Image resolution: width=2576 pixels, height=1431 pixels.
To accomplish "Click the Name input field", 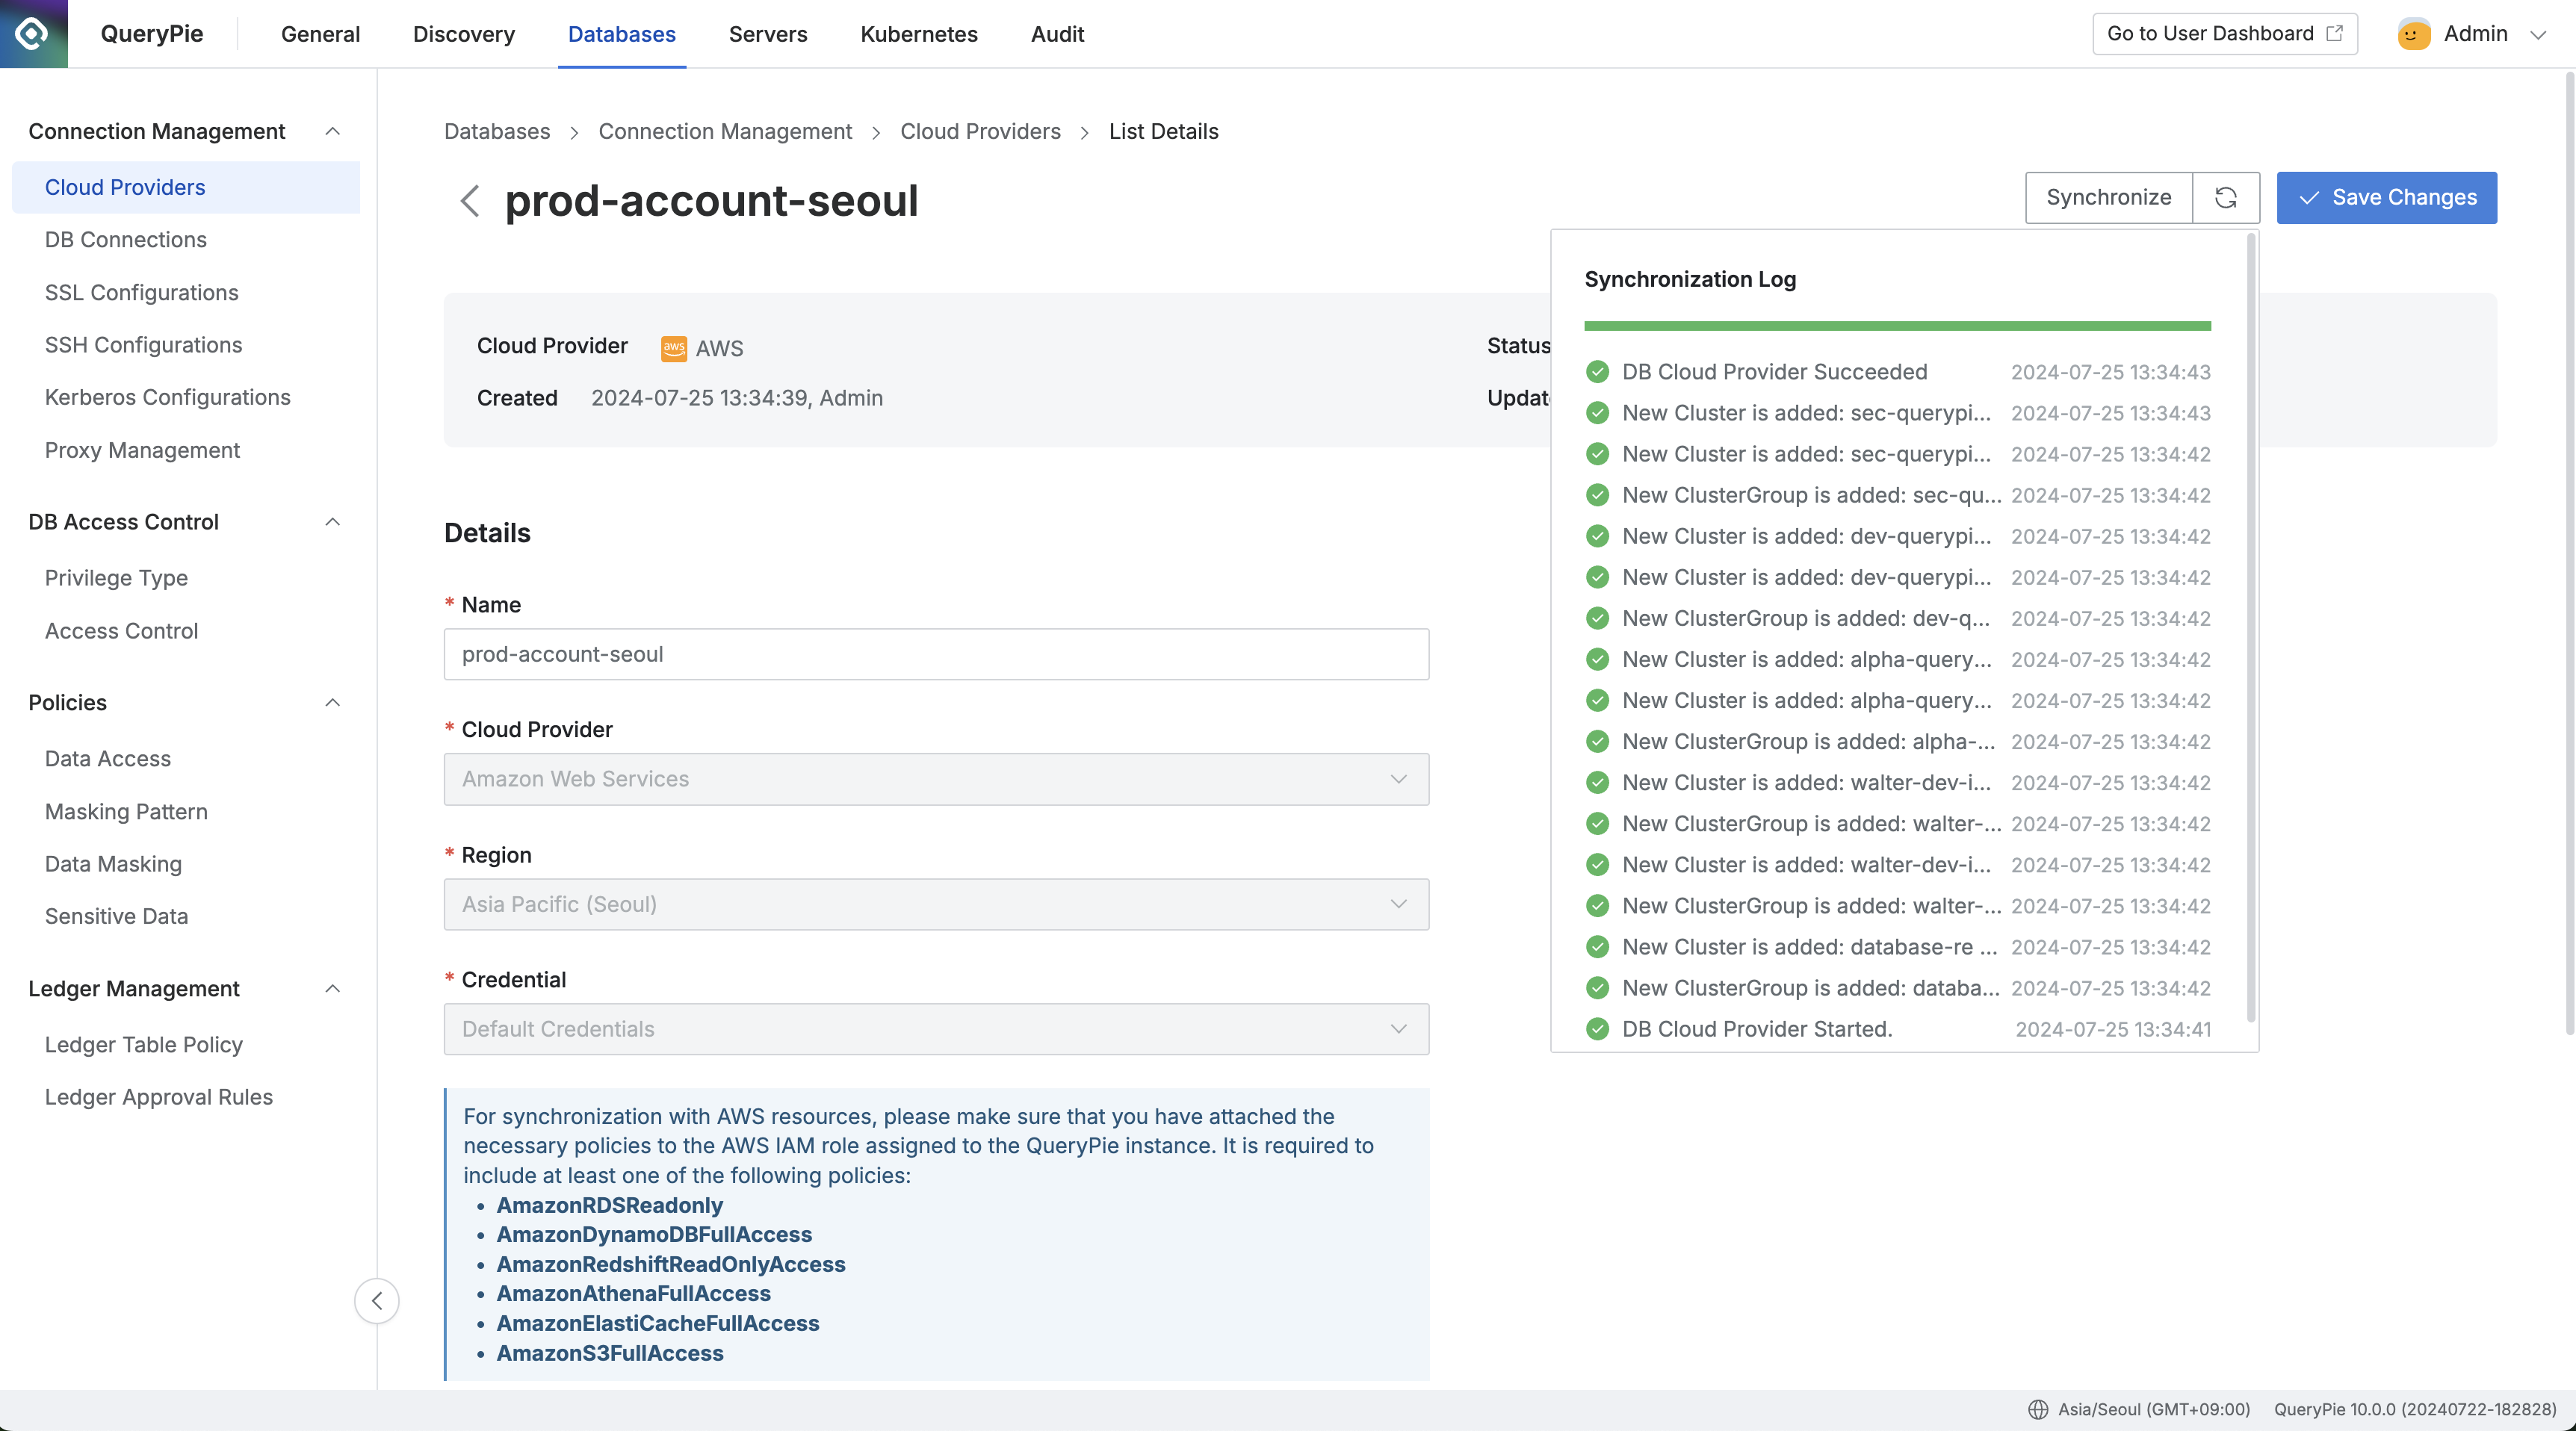I will pos(936,654).
